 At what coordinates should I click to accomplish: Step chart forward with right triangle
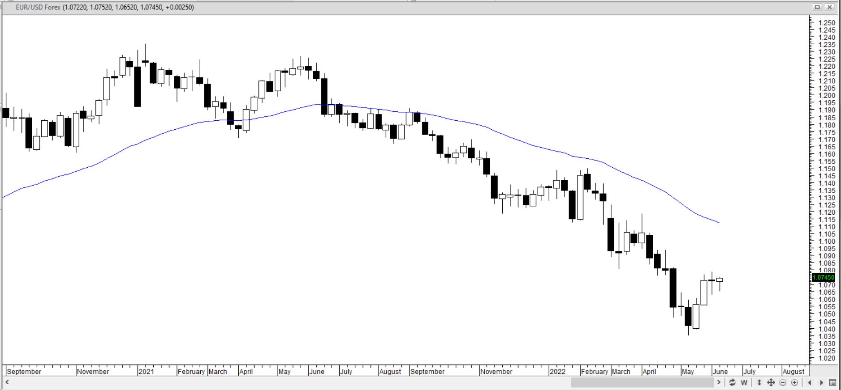pyautogui.click(x=822, y=382)
